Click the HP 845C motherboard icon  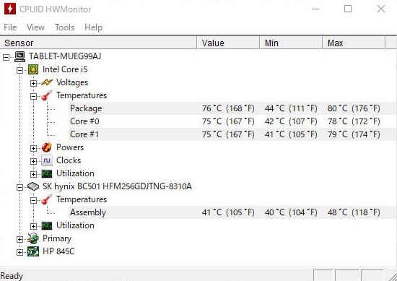coord(33,251)
